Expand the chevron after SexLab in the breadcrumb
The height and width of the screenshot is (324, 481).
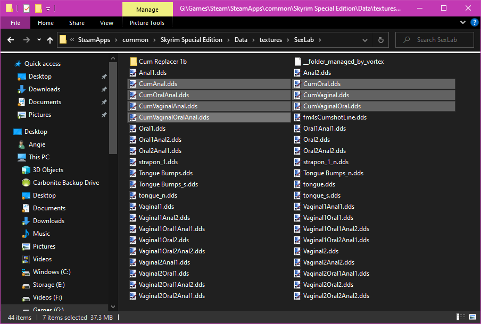320,40
